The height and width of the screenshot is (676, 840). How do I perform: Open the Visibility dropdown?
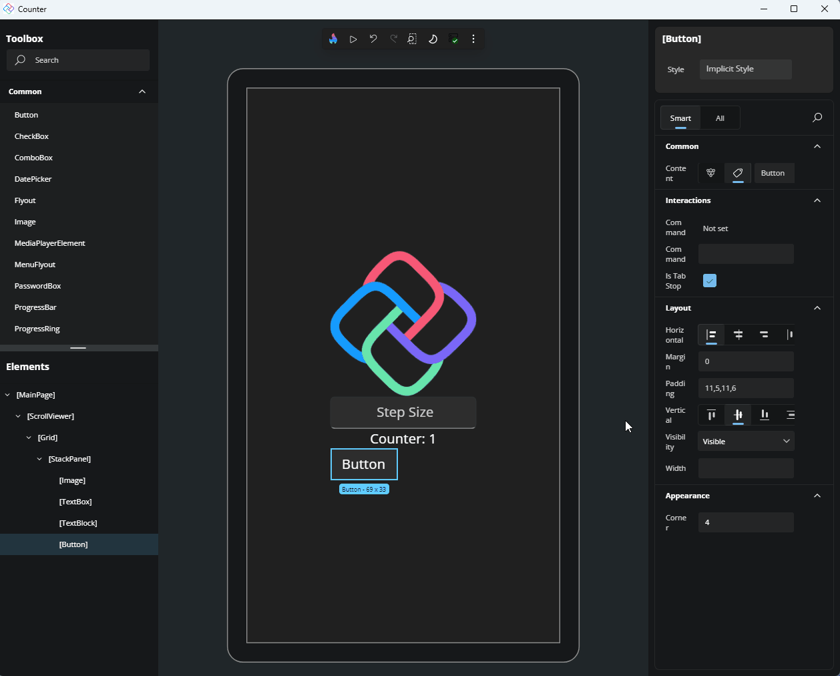point(746,441)
